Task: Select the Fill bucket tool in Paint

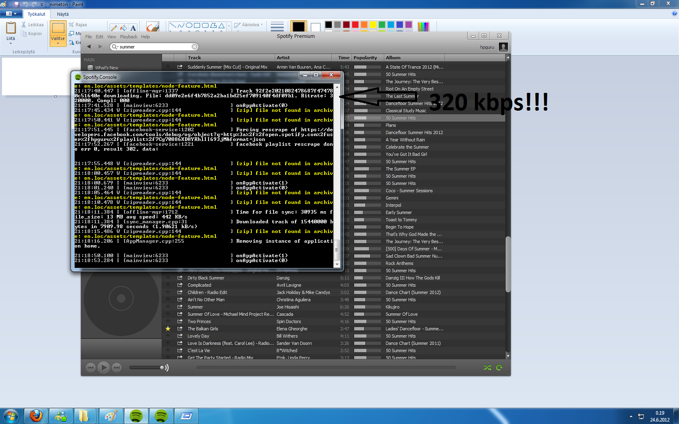Action: (124, 27)
